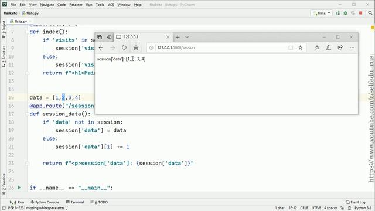Open the Run tool window

pos(17,202)
